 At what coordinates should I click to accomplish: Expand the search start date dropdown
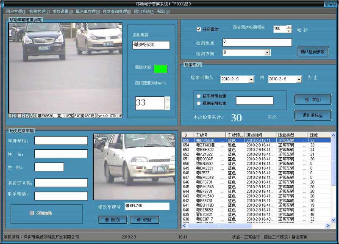(x=251, y=79)
